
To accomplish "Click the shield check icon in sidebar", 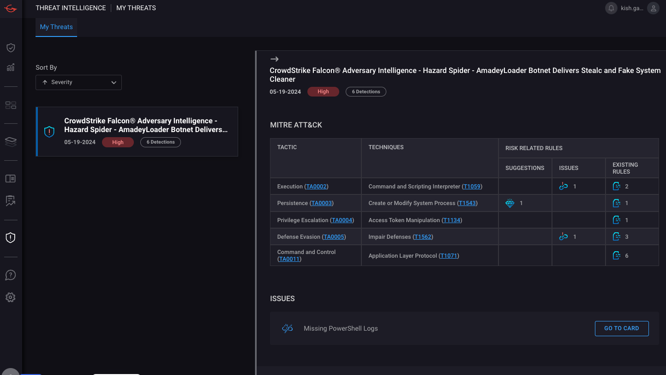I will point(11,48).
